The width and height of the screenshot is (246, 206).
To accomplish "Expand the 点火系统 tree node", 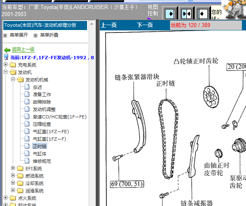I will [5, 198].
